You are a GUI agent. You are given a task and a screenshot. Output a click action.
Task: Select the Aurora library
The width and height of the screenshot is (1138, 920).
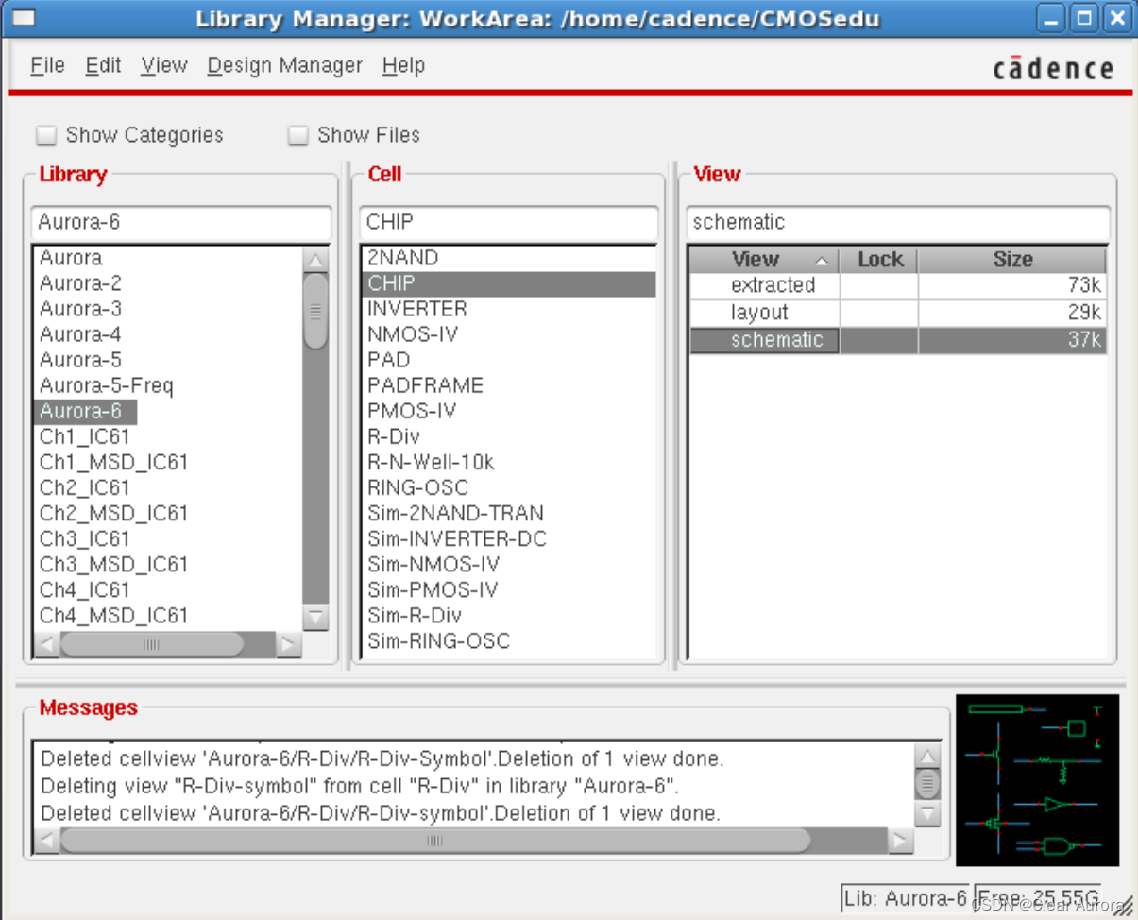click(x=71, y=258)
